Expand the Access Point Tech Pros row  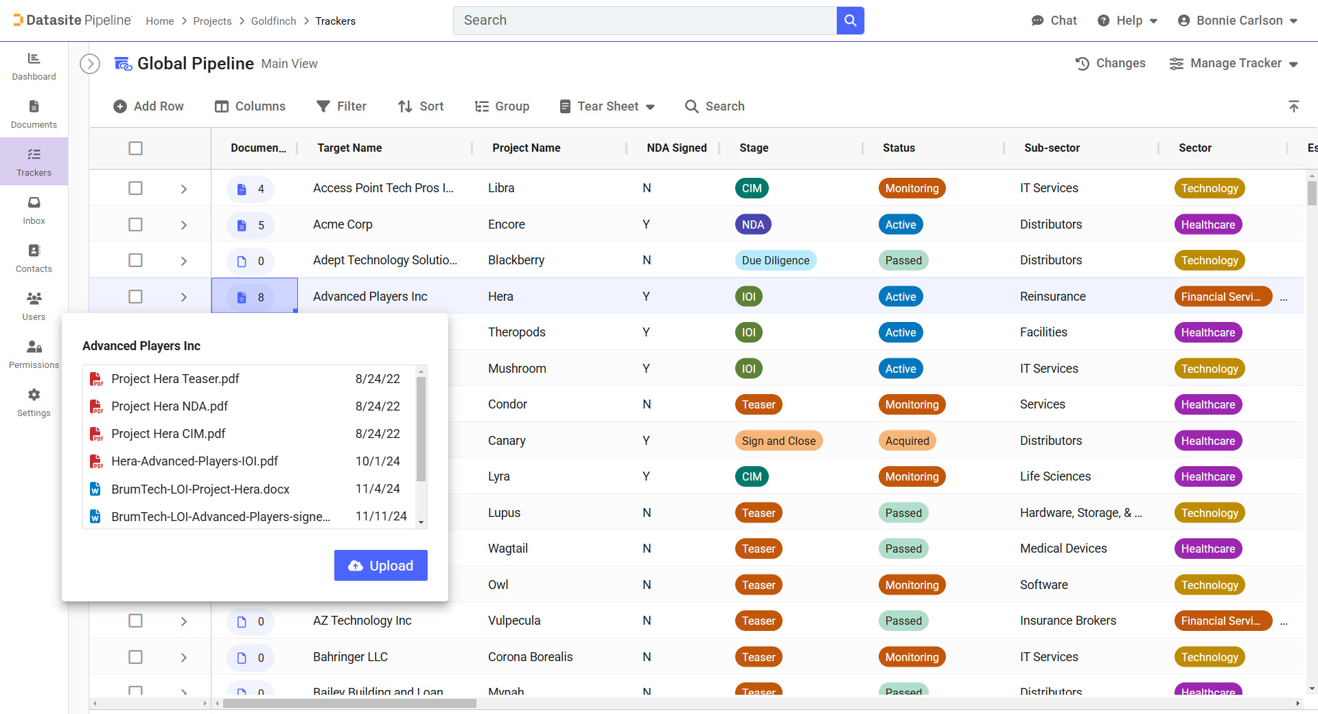[184, 189]
